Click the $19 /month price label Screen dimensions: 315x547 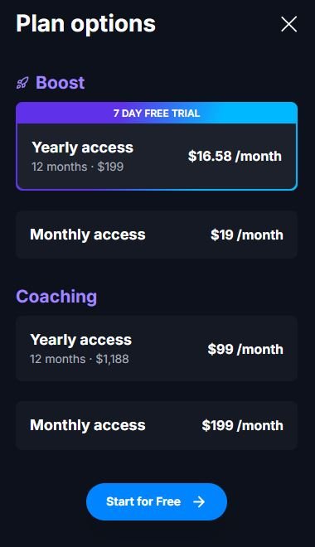click(x=247, y=235)
